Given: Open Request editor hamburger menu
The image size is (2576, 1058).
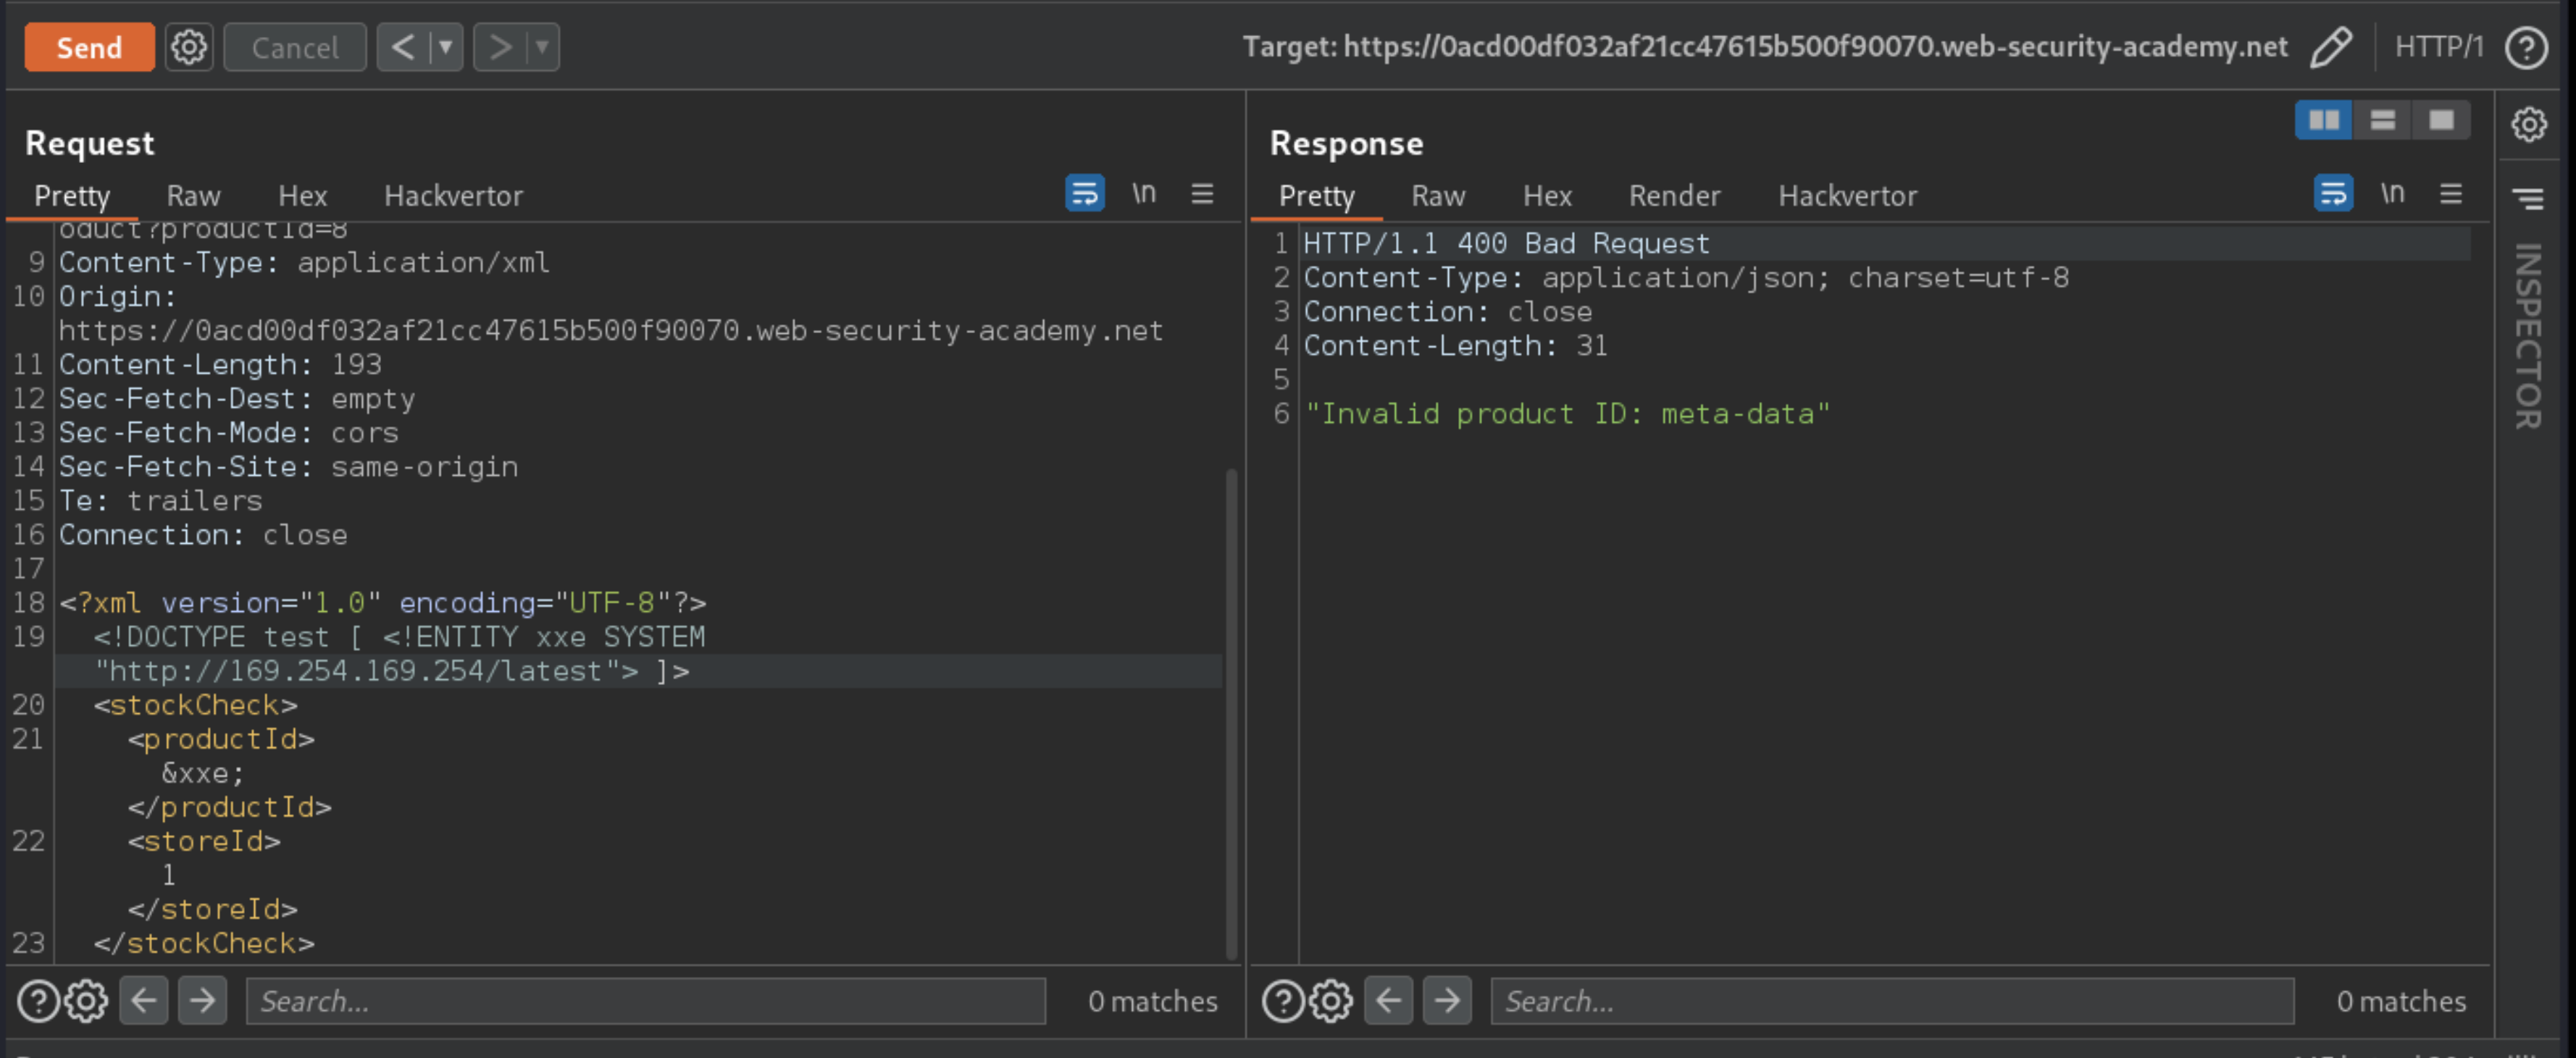Looking at the screenshot, I should tap(1202, 194).
